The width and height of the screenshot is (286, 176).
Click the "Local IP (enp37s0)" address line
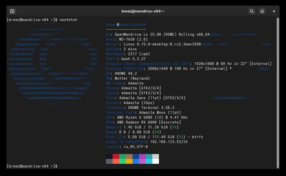(147, 142)
